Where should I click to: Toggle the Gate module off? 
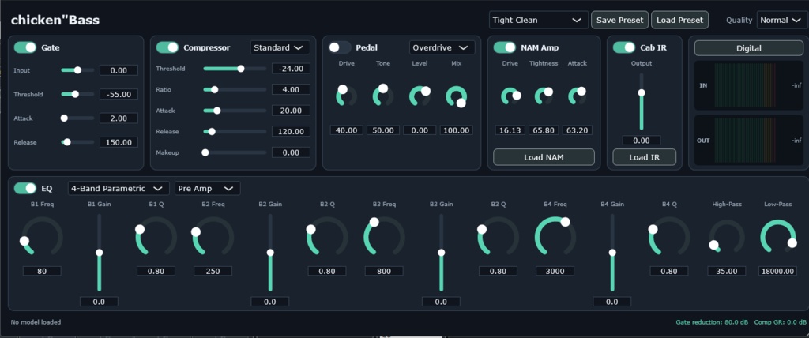[24, 47]
